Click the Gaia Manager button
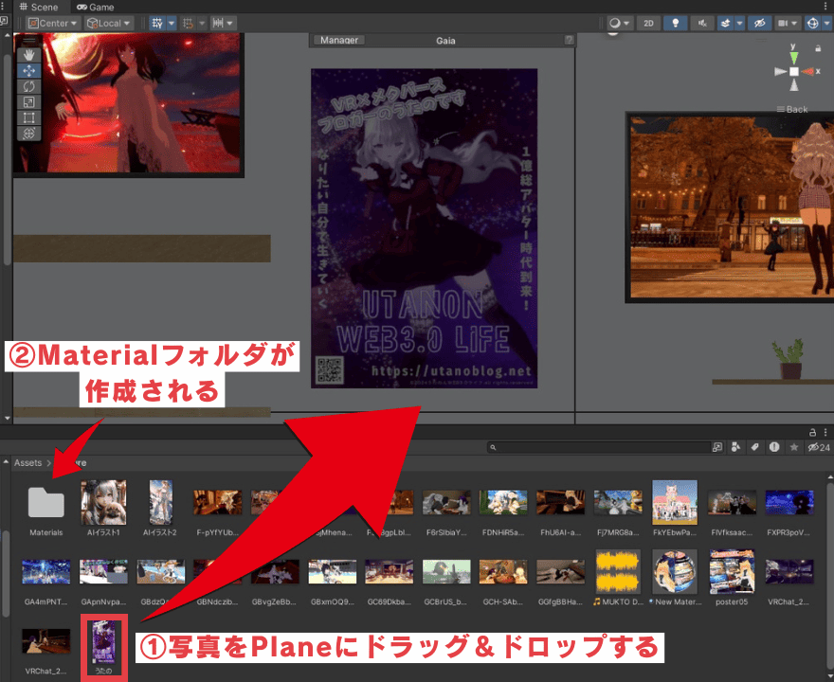 (x=339, y=40)
